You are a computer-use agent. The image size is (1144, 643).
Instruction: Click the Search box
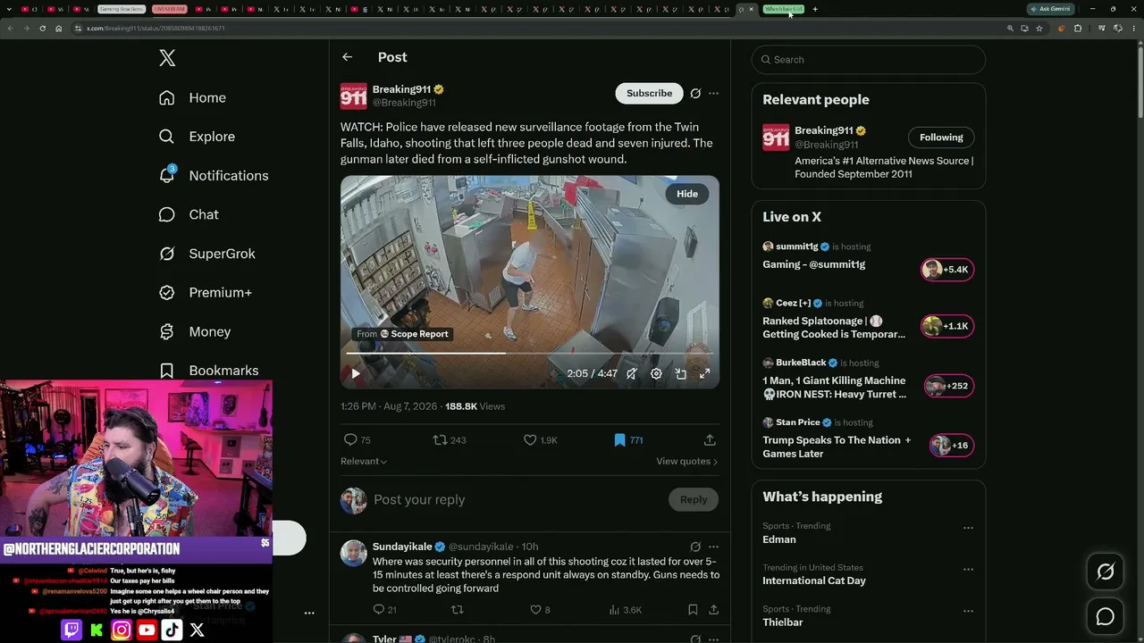(x=869, y=60)
